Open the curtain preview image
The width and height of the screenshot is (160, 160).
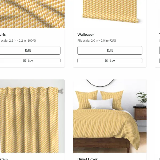pyautogui.click(x=32, y=116)
